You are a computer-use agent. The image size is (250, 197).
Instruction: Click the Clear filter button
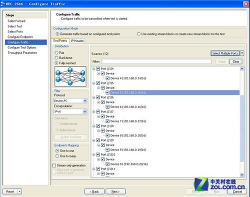236,61
